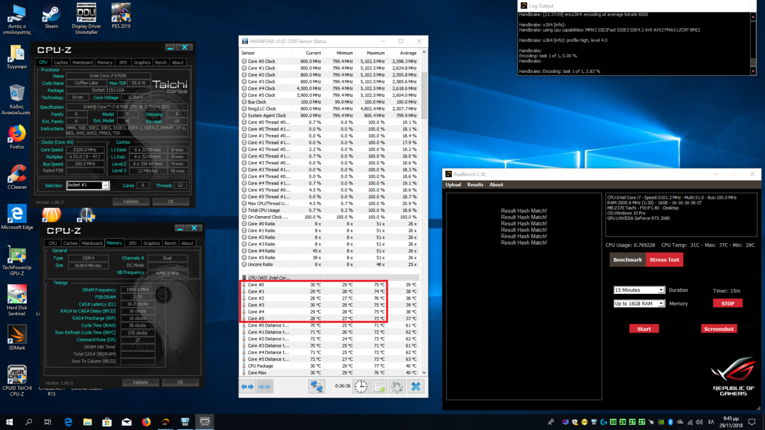Select SPD tab in top CPU-Z window
The height and width of the screenshot is (430, 765).
pyautogui.click(x=123, y=62)
